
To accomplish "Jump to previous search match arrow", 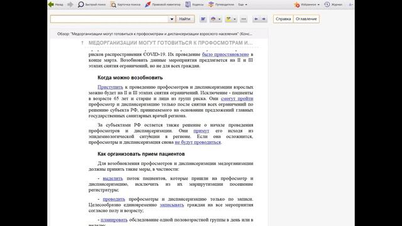I will [x=256, y=19].
